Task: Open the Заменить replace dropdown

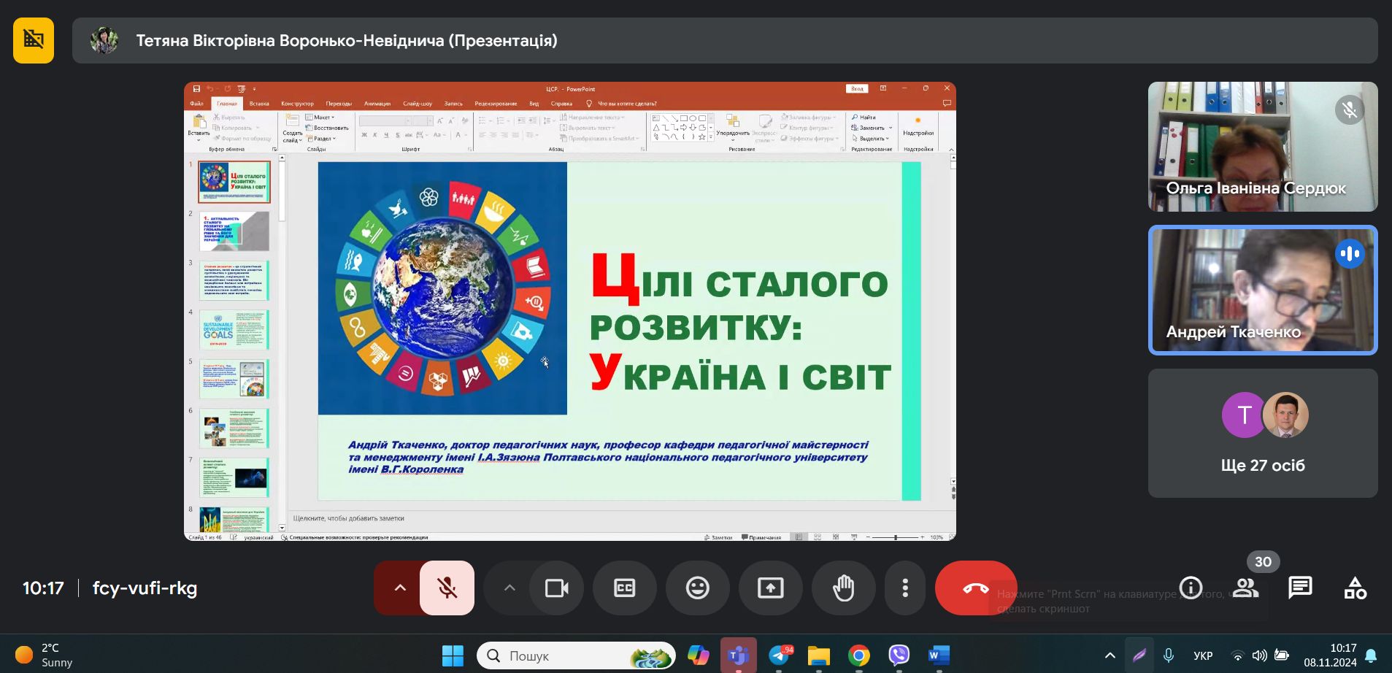Action: tap(872, 128)
